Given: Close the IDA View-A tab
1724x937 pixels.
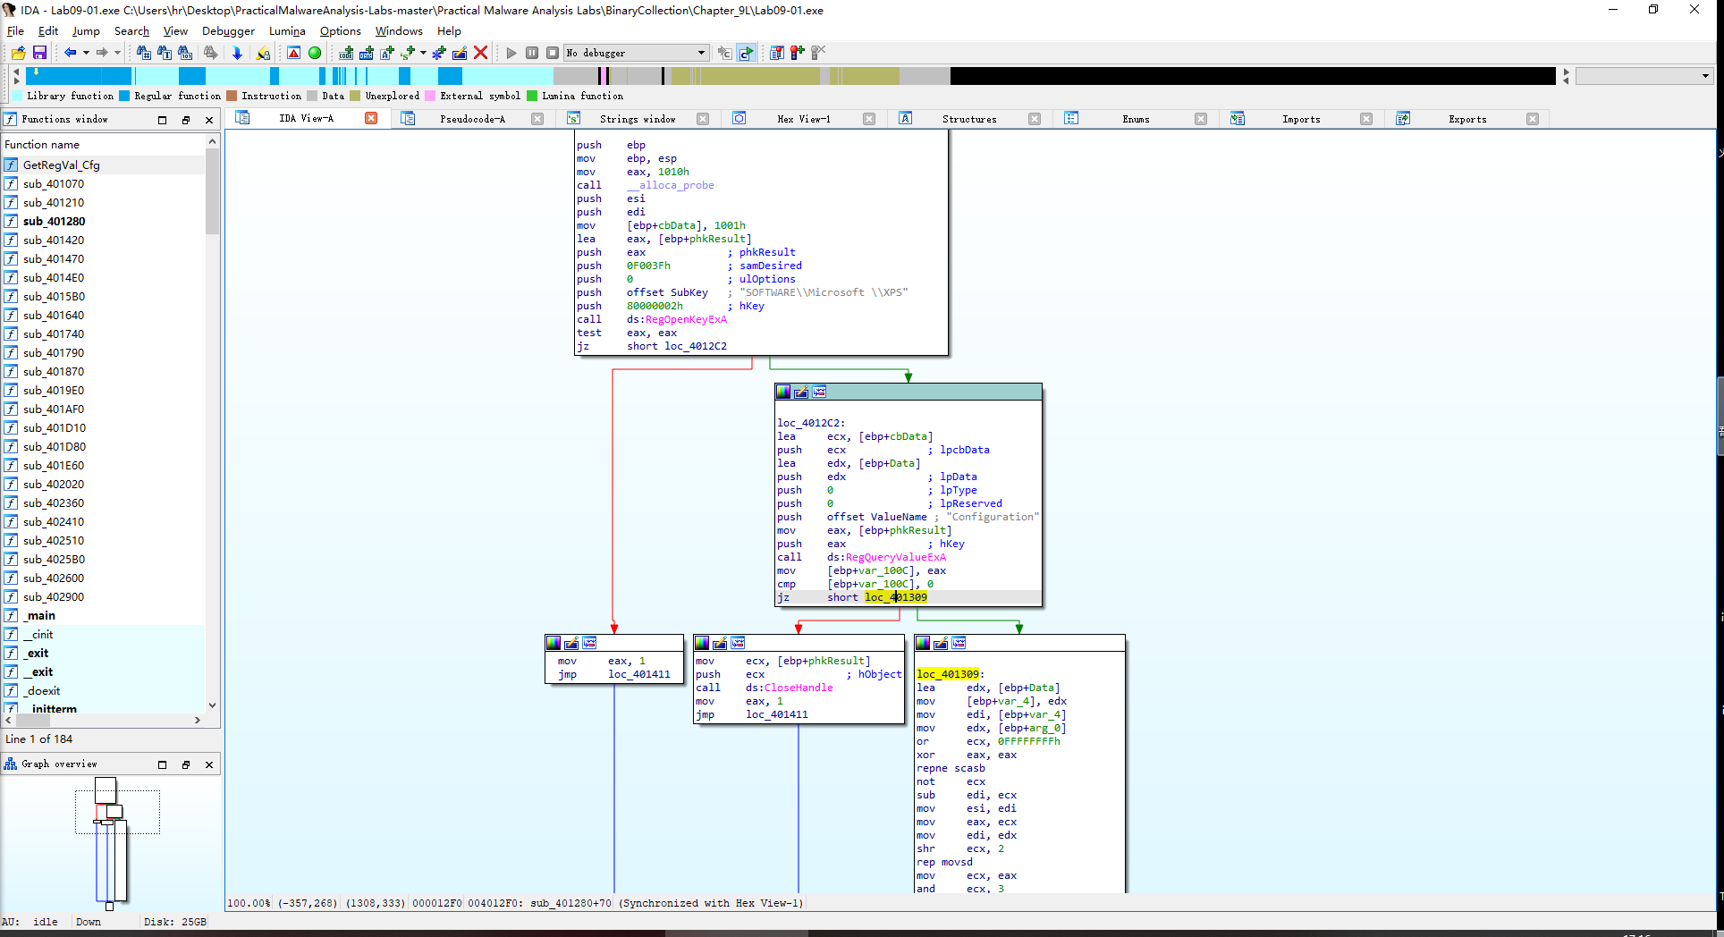Looking at the screenshot, I should coord(371,118).
